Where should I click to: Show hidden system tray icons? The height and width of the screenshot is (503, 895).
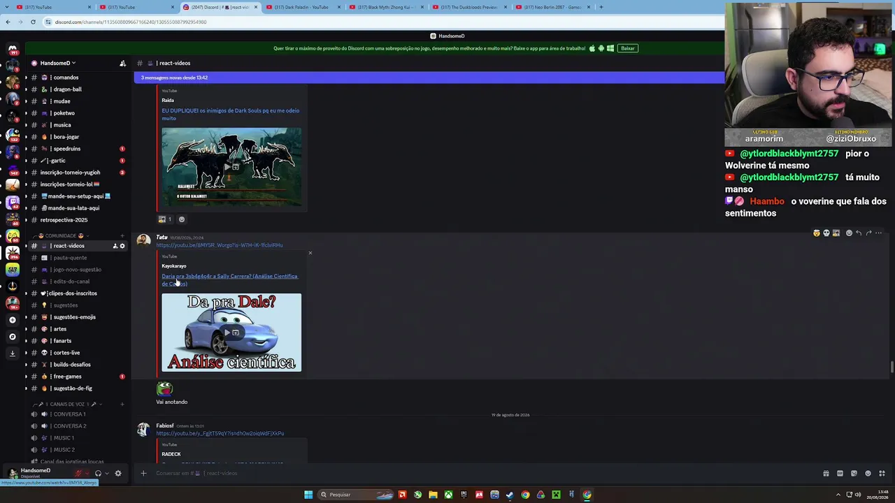pos(838,495)
